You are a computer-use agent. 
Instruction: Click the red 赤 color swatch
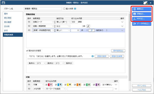coord(50,85)
